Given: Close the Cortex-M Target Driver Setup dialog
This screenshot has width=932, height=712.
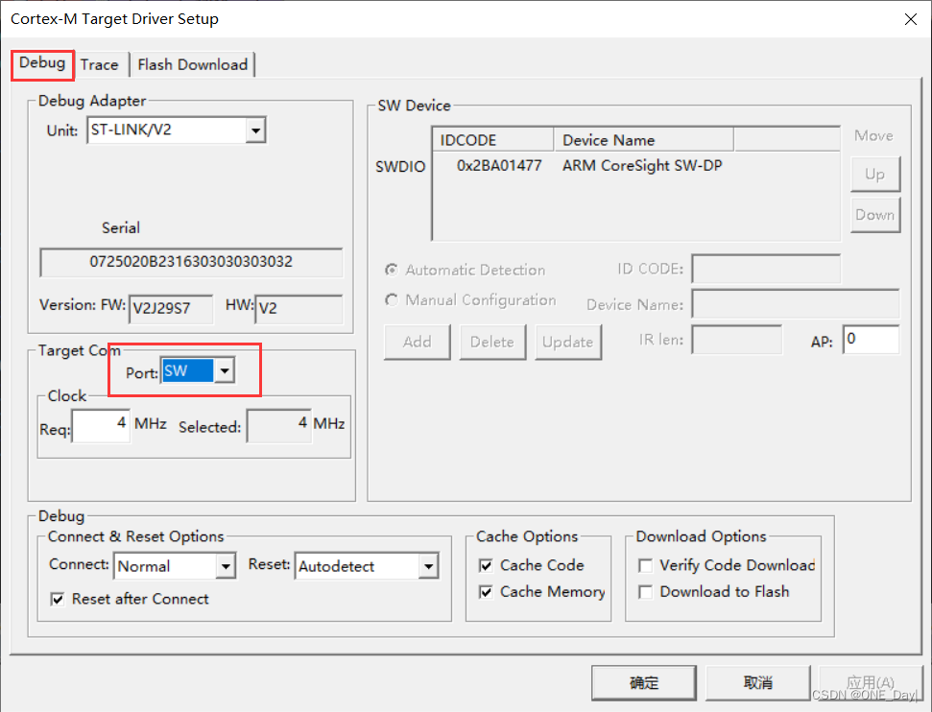Looking at the screenshot, I should point(910,19).
